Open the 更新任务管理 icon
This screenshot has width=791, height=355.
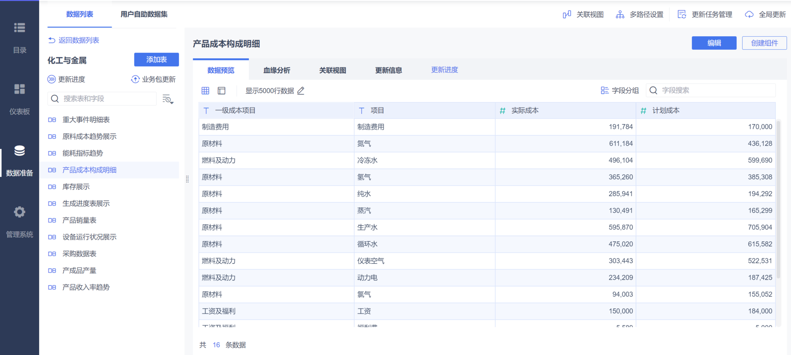point(682,14)
